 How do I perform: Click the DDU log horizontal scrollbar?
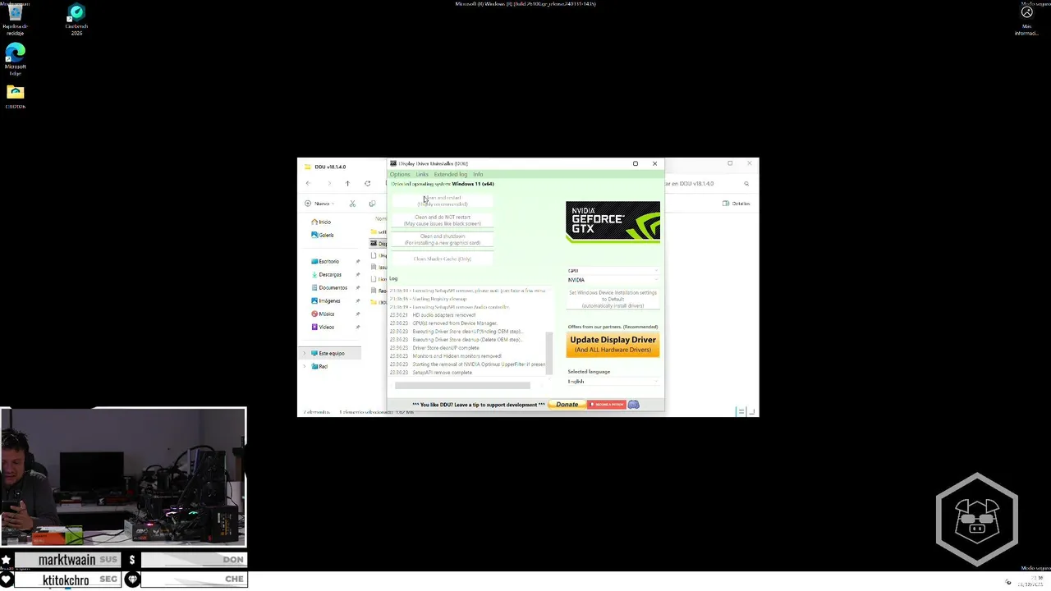pos(462,385)
